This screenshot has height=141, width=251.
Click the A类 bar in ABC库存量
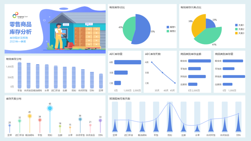pyautogui.click(x=128, y=62)
